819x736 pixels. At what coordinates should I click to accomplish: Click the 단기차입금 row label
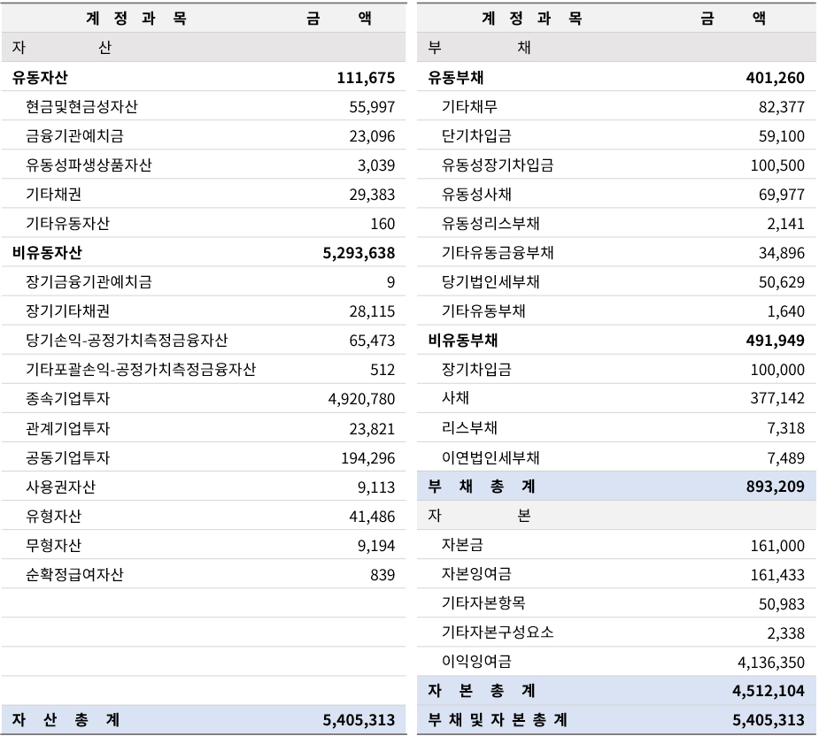(x=476, y=136)
